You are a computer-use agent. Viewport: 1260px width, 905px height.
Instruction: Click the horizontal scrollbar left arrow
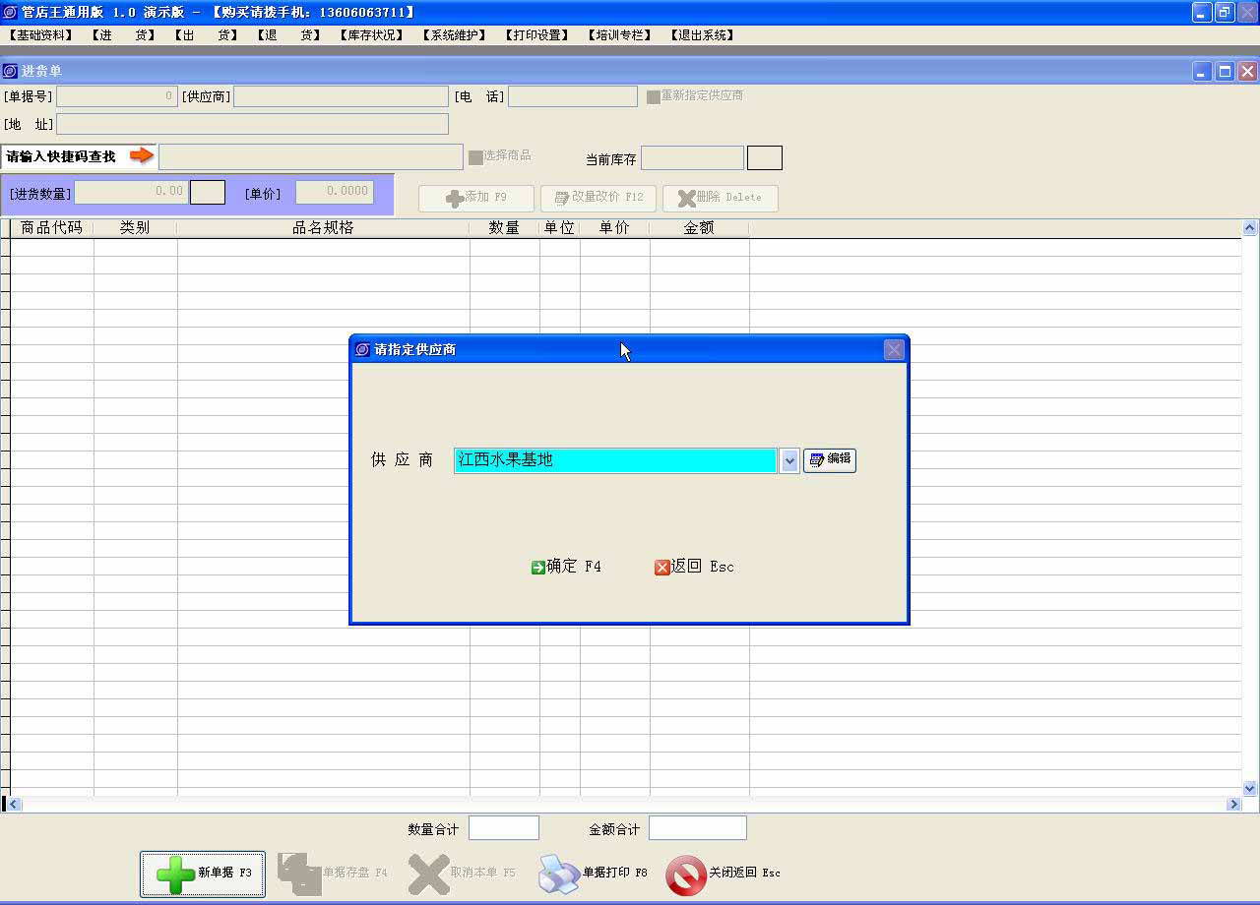click(15, 805)
